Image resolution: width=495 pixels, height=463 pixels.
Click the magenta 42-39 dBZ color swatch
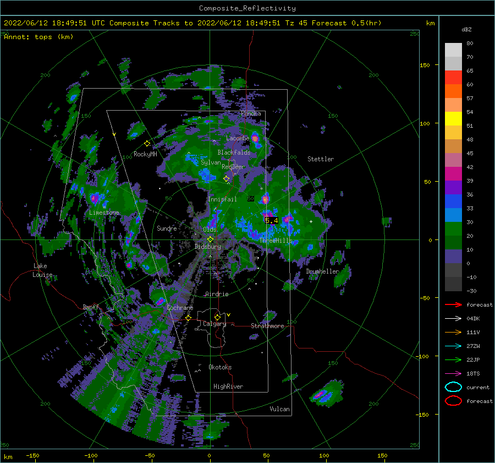pyautogui.click(x=453, y=174)
